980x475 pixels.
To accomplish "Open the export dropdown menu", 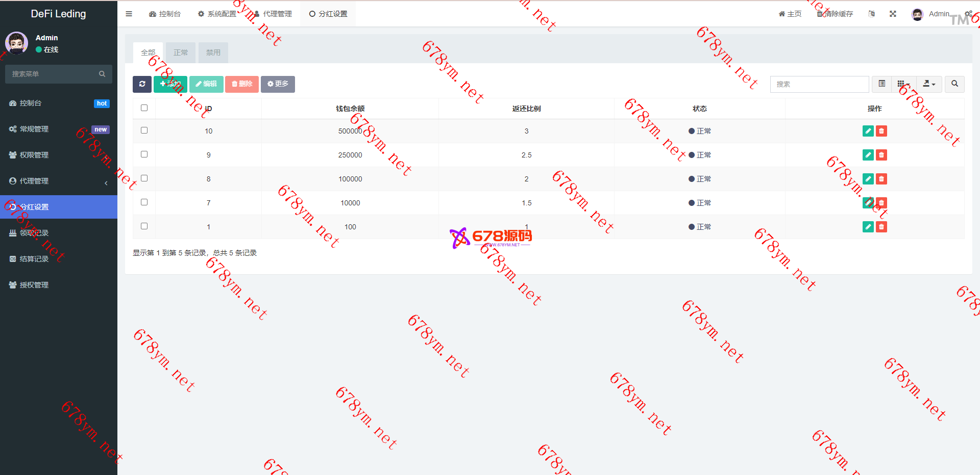I will tap(928, 84).
